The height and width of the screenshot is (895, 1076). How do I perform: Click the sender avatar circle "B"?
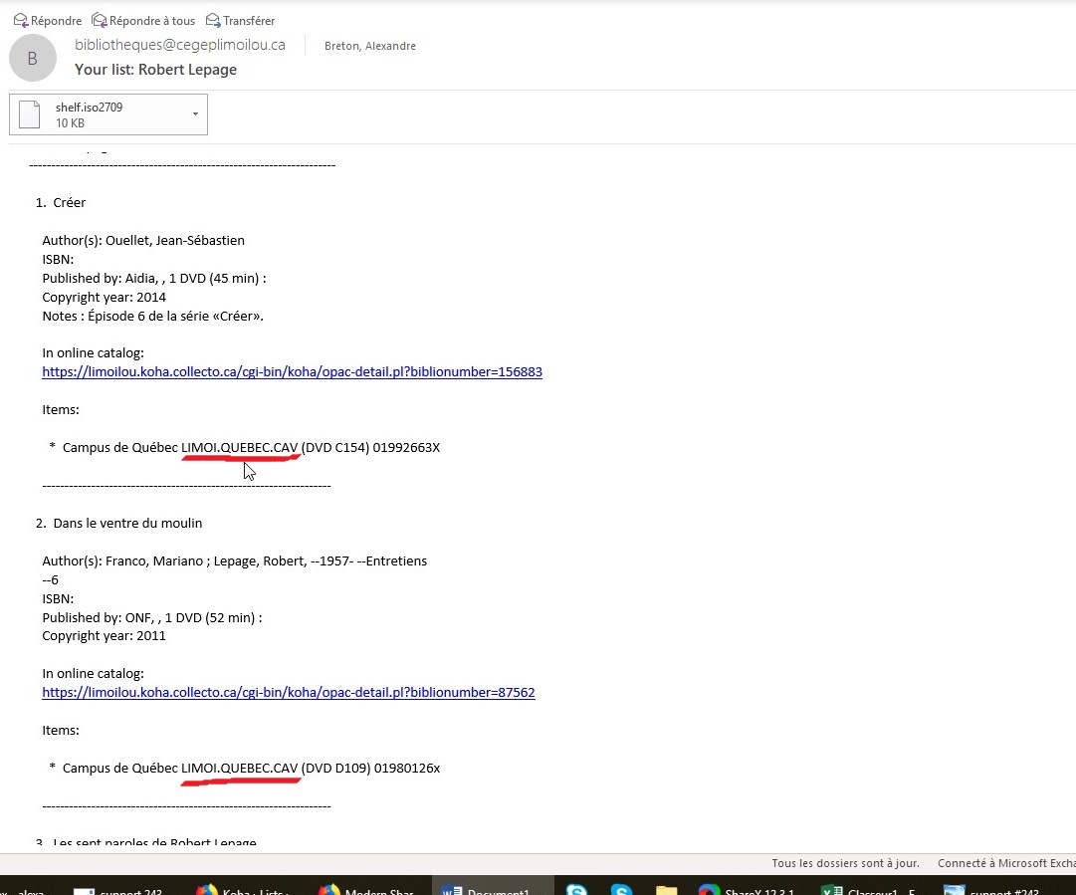[x=32, y=59]
